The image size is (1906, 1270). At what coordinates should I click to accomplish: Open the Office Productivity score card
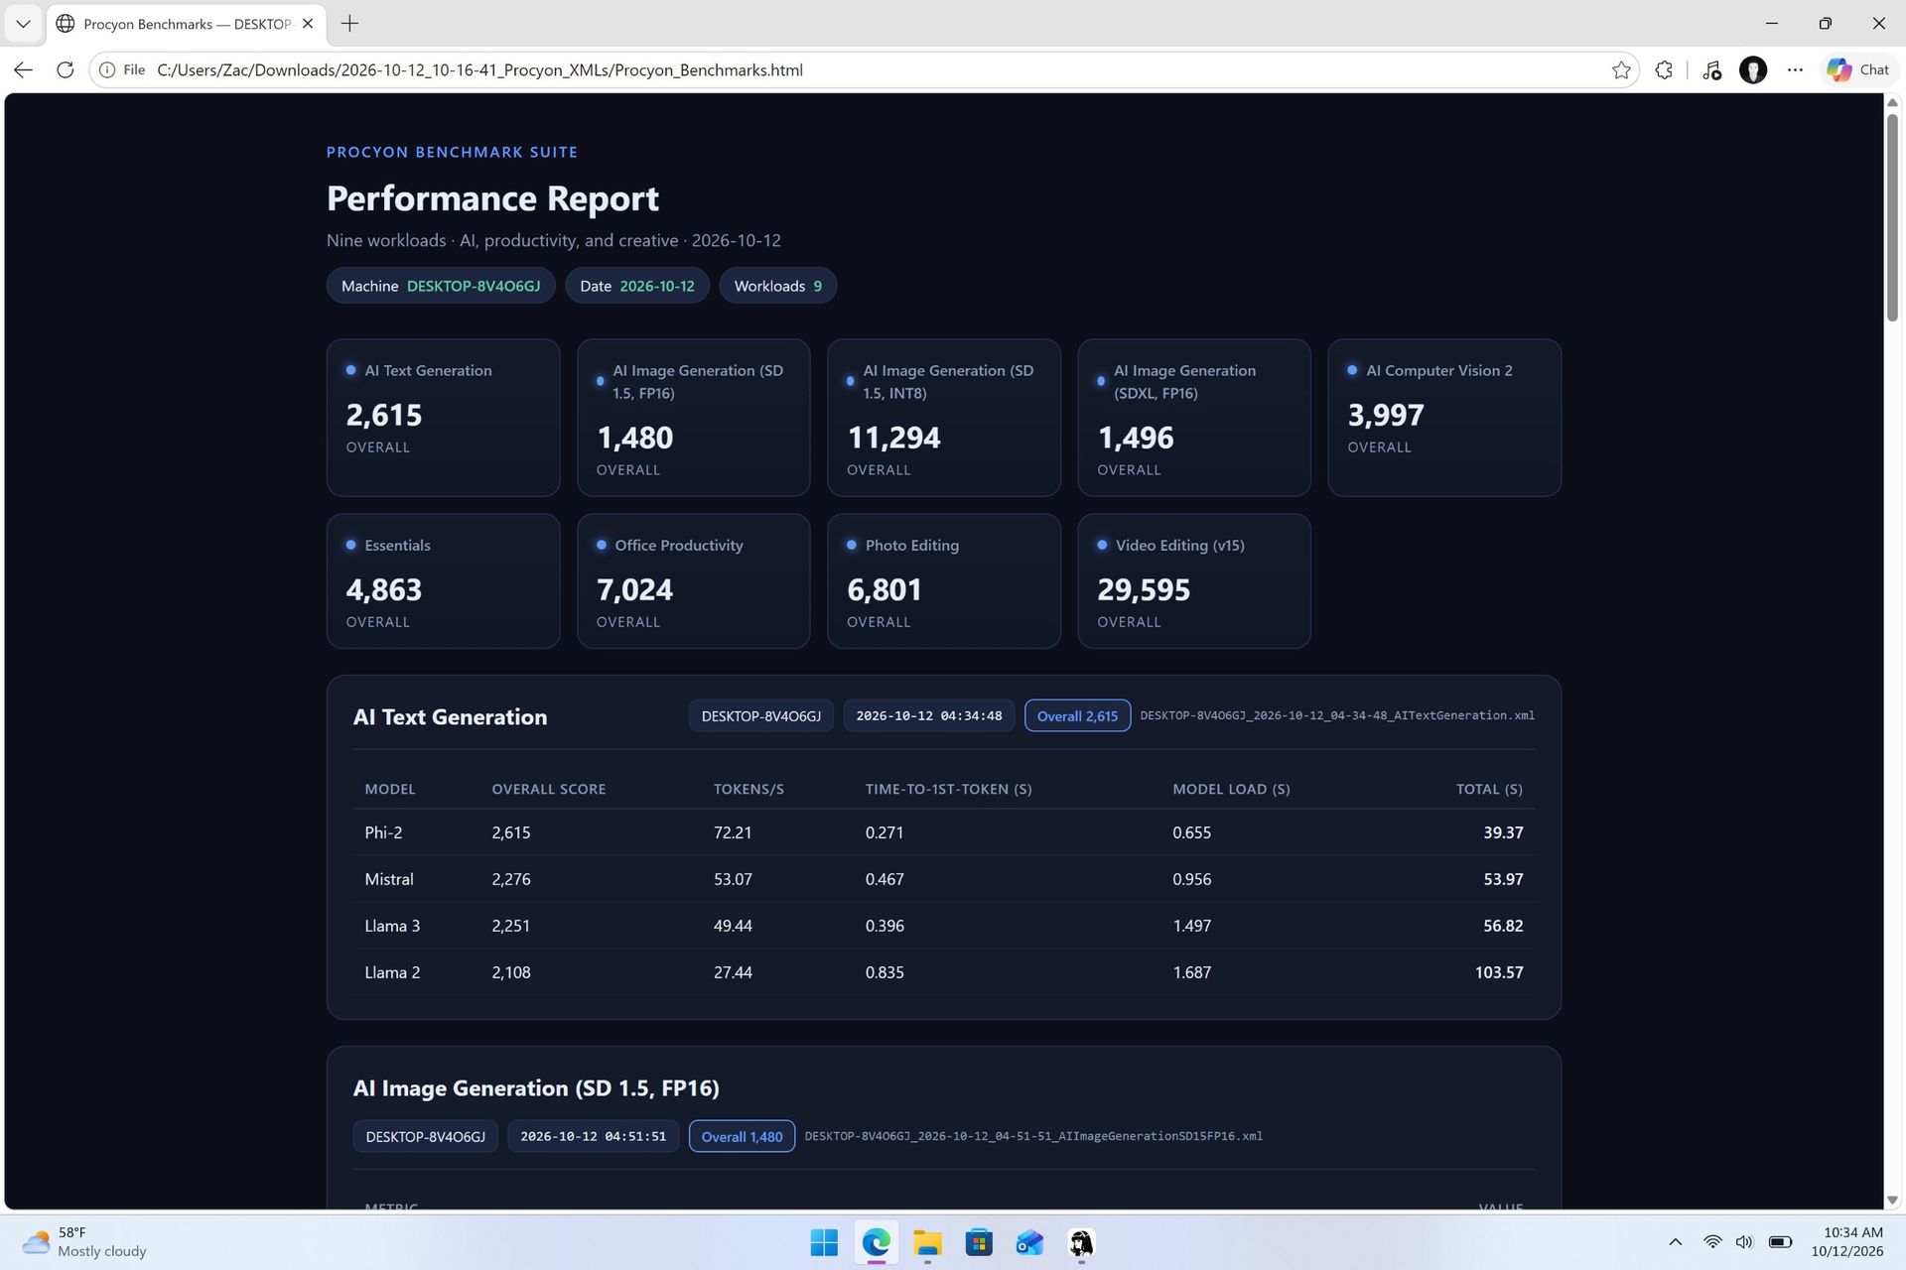click(693, 581)
